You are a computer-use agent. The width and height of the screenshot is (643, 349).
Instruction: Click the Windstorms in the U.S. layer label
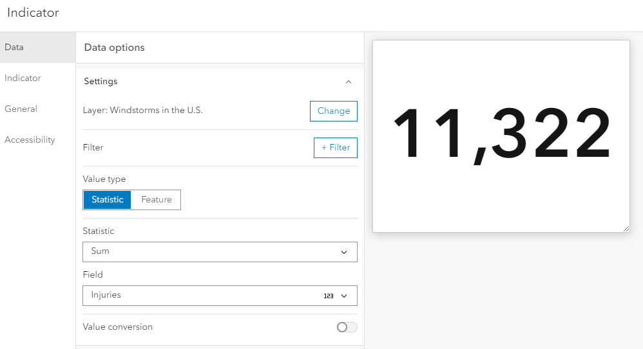(143, 111)
